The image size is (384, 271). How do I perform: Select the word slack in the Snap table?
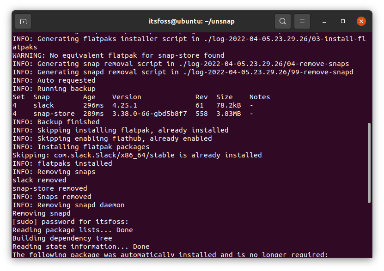(43, 105)
